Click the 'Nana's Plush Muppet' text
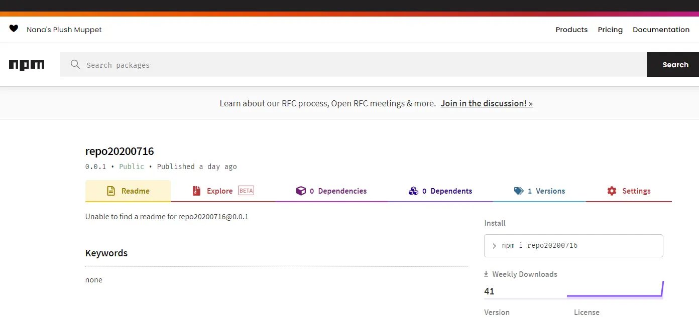The width and height of the screenshot is (699, 318). coord(64,30)
